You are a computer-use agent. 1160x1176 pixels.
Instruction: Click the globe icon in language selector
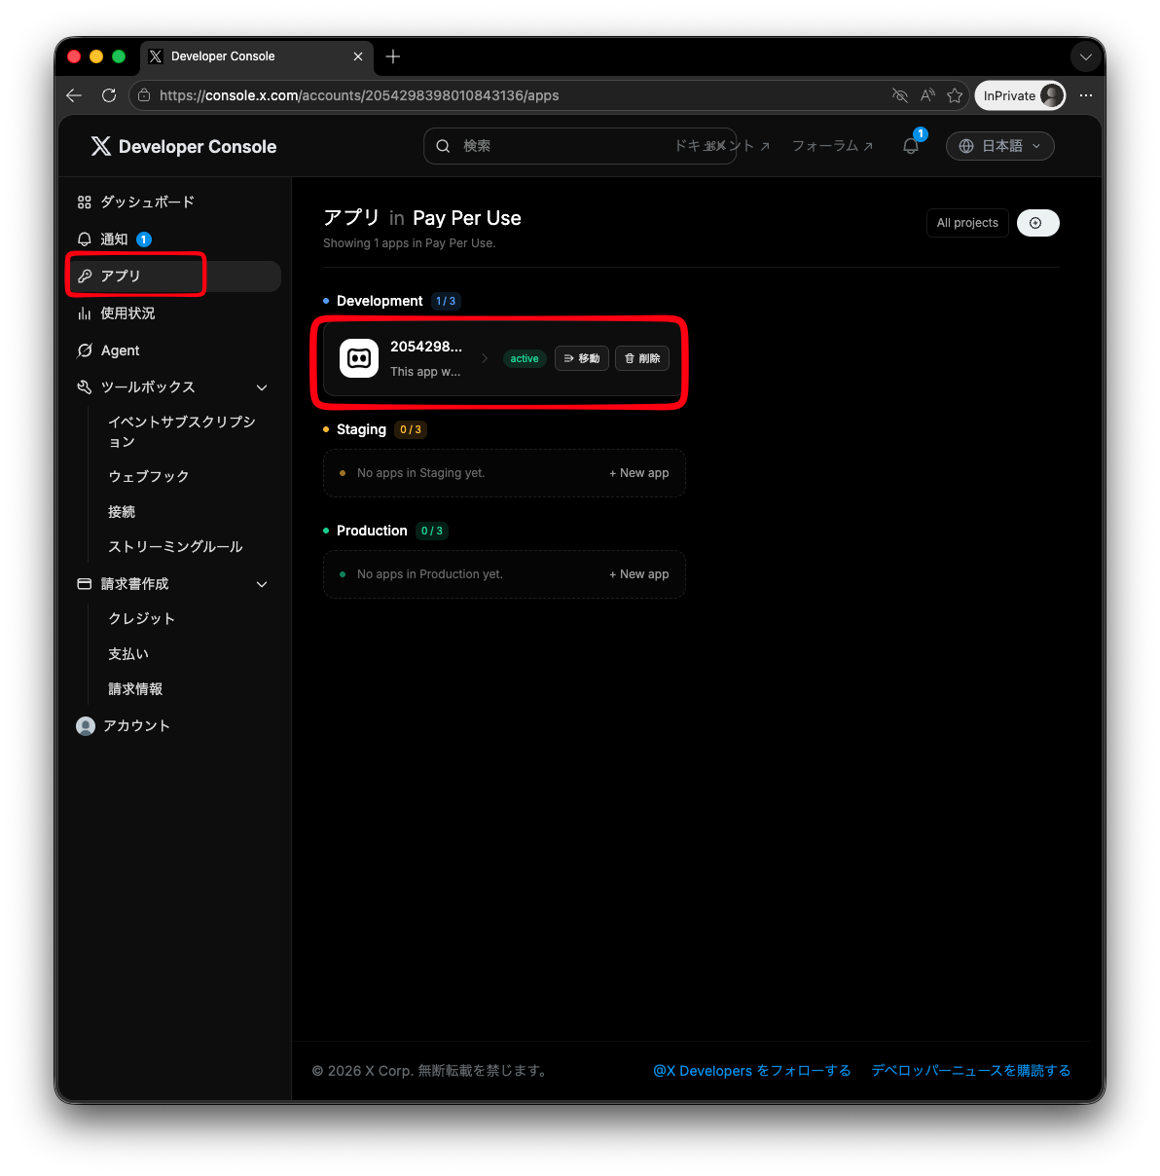(x=966, y=146)
